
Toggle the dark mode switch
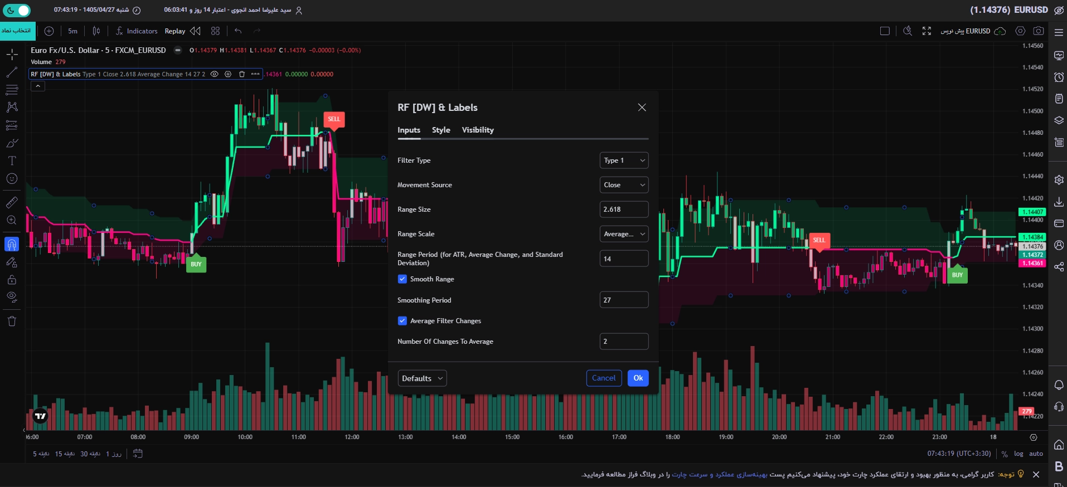coord(17,10)
